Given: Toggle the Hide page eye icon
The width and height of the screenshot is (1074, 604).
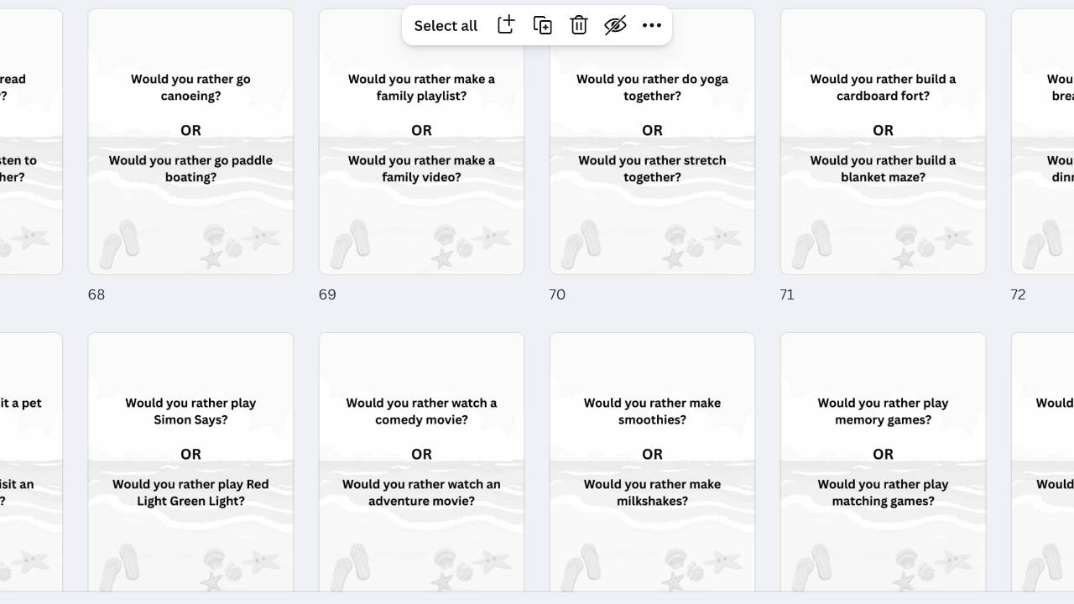Looking at the screenshot, I should click(615, 25).
